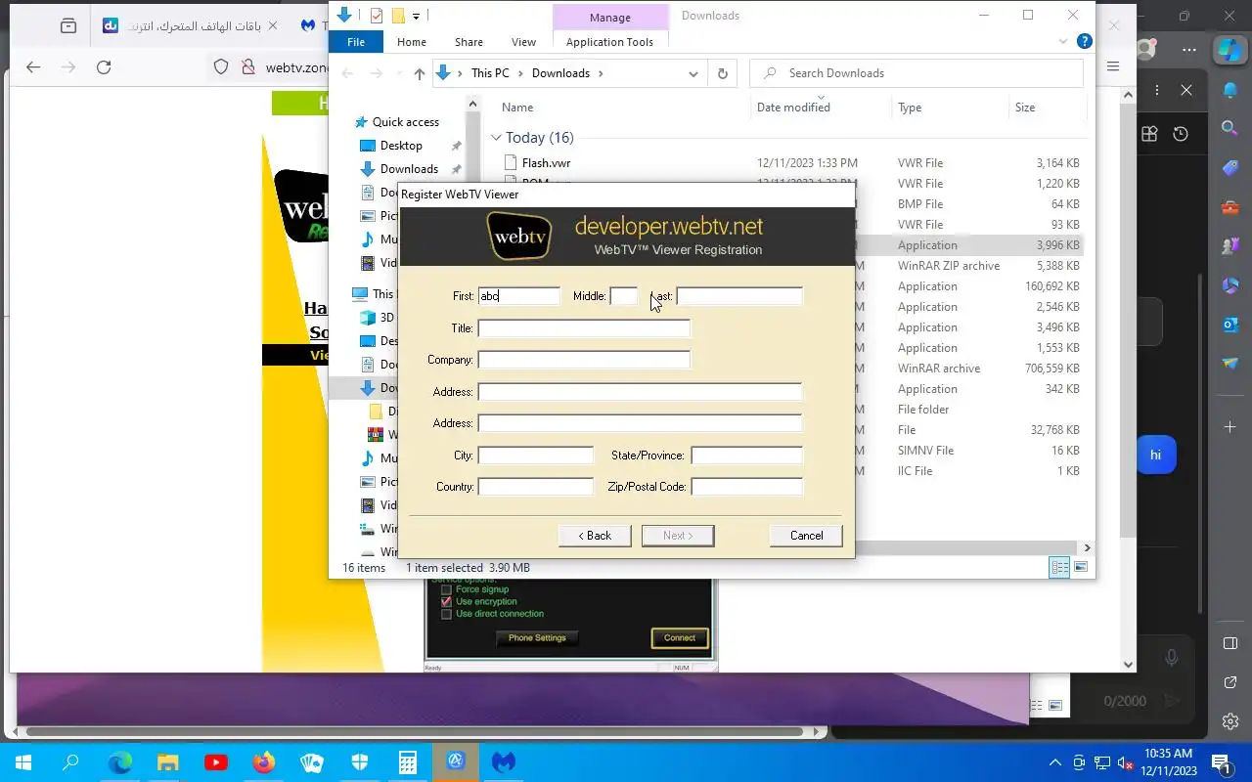Click the Zip/Postal Code field

[x=746, y=487]
